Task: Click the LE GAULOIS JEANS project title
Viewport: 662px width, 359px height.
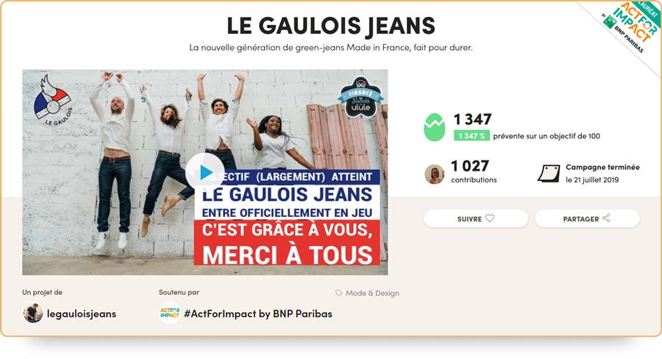Action: pos(331,25)
